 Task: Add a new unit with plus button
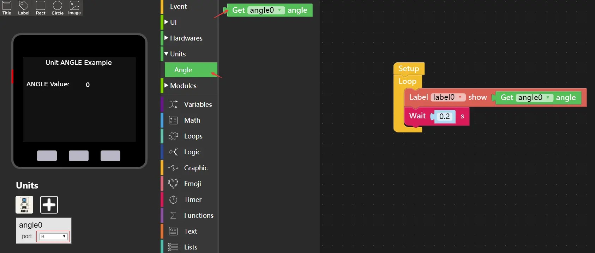[x=49, y=205]
